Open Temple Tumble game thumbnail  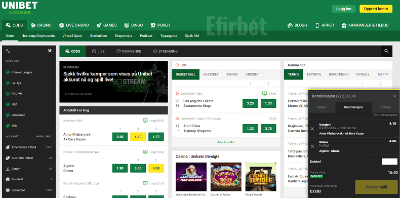261,177
